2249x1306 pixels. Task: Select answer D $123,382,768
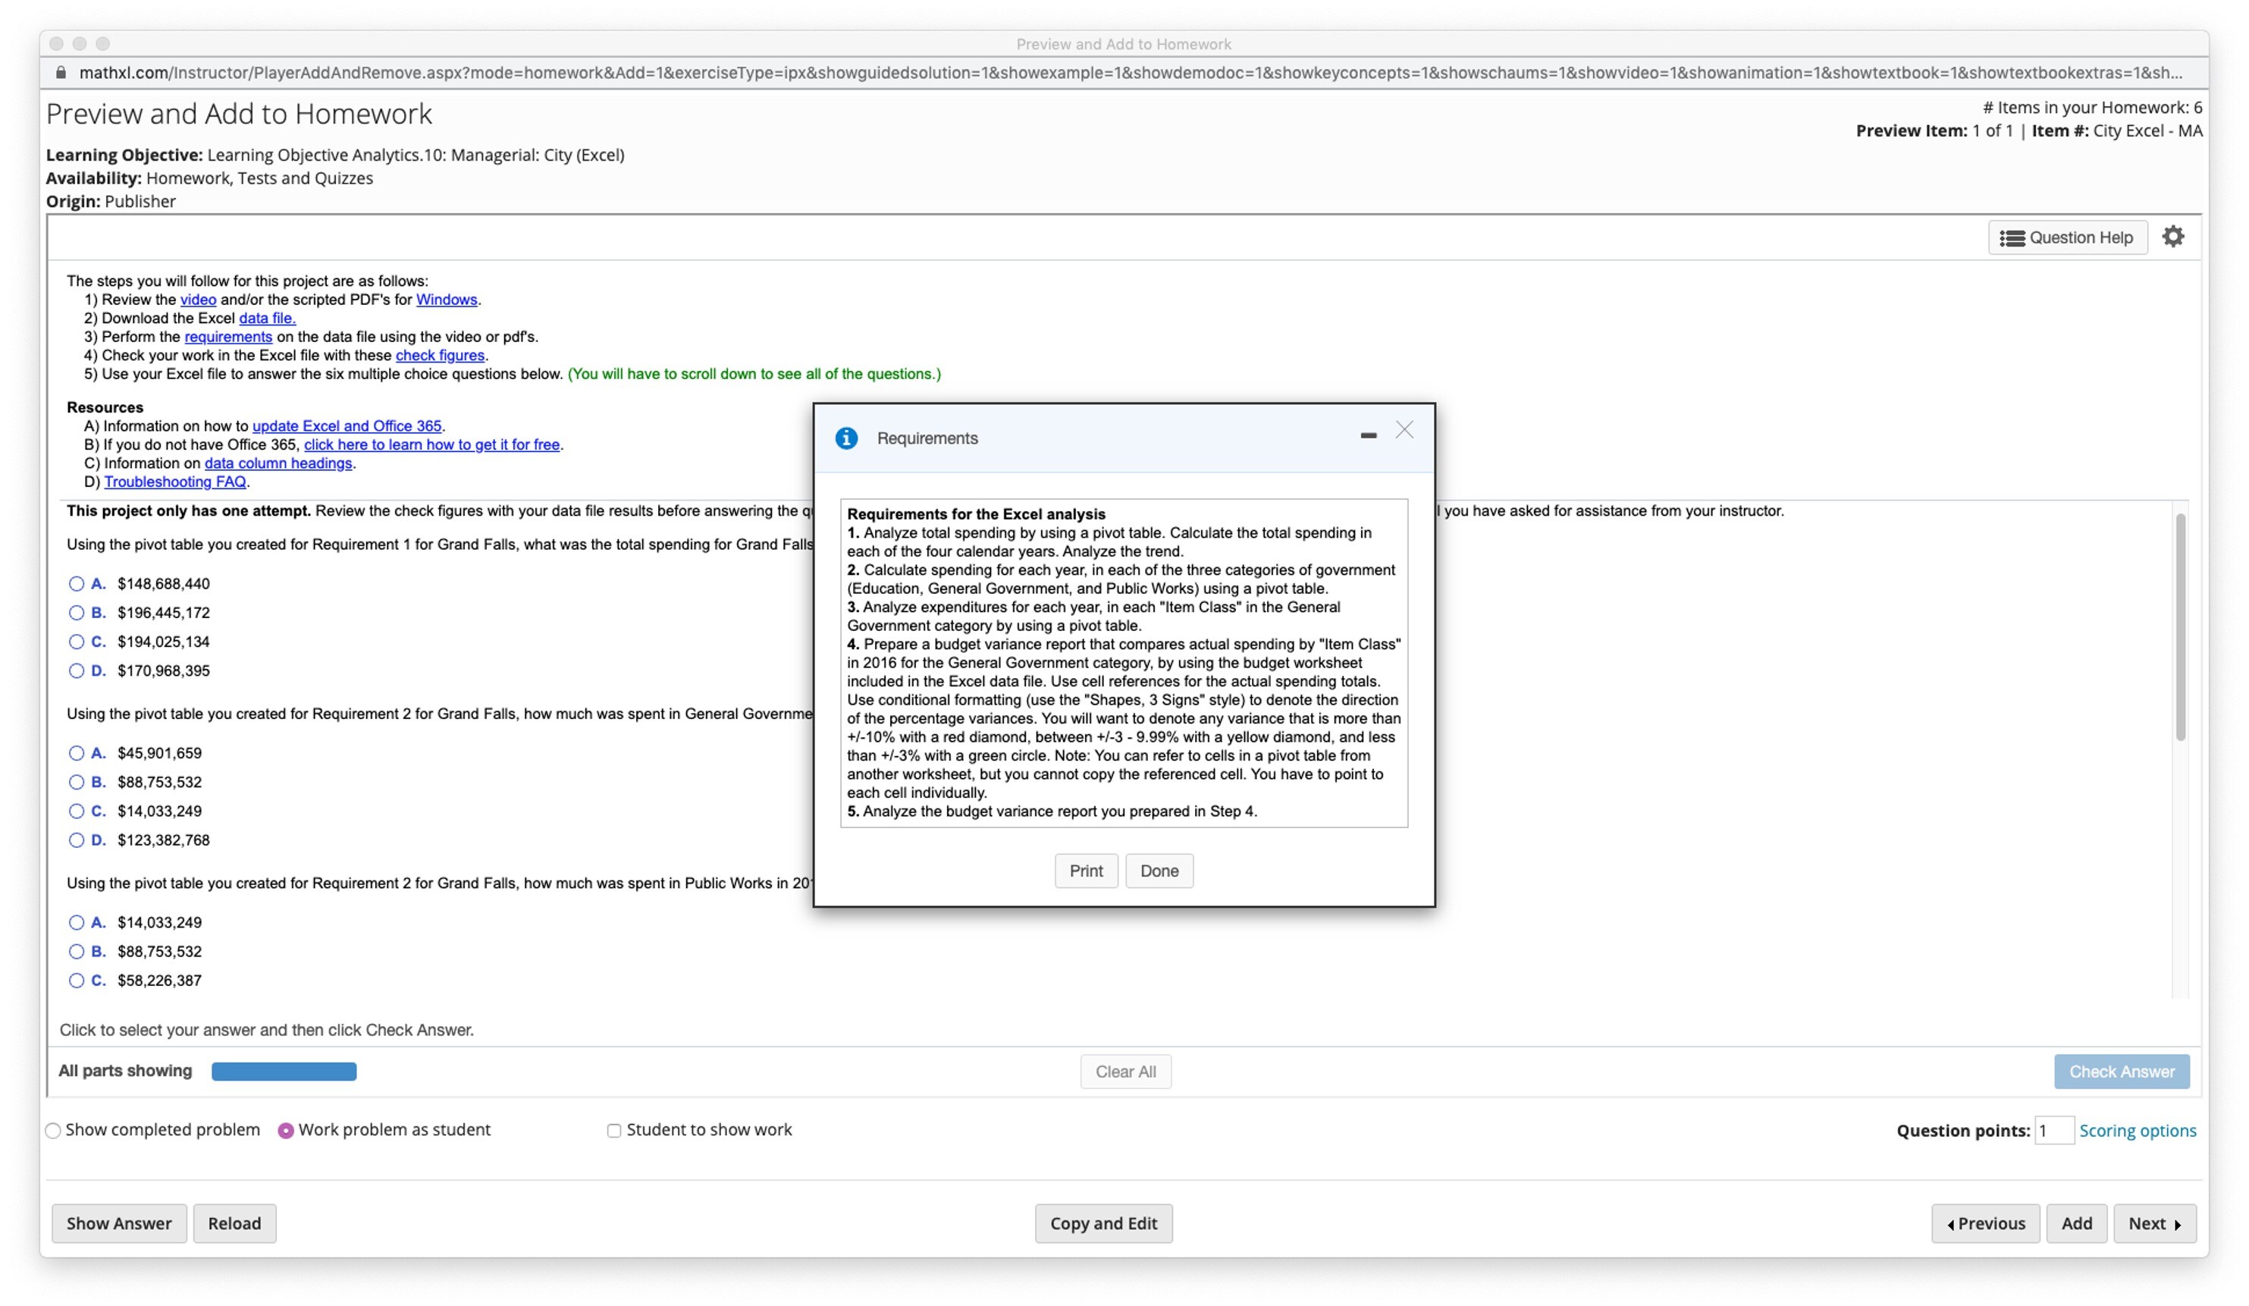pos(77,841)
